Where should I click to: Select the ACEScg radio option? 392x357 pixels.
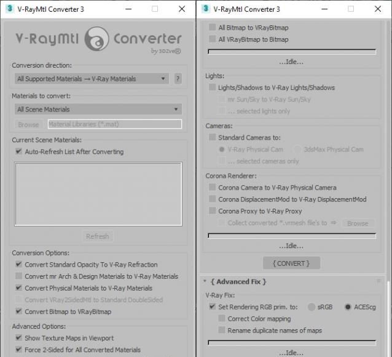point(348,307)
